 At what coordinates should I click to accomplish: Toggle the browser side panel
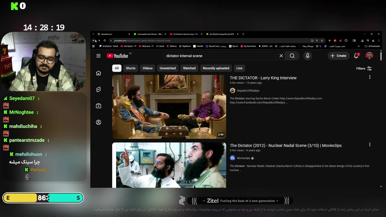pyautogui.click(x=354, y=40)
